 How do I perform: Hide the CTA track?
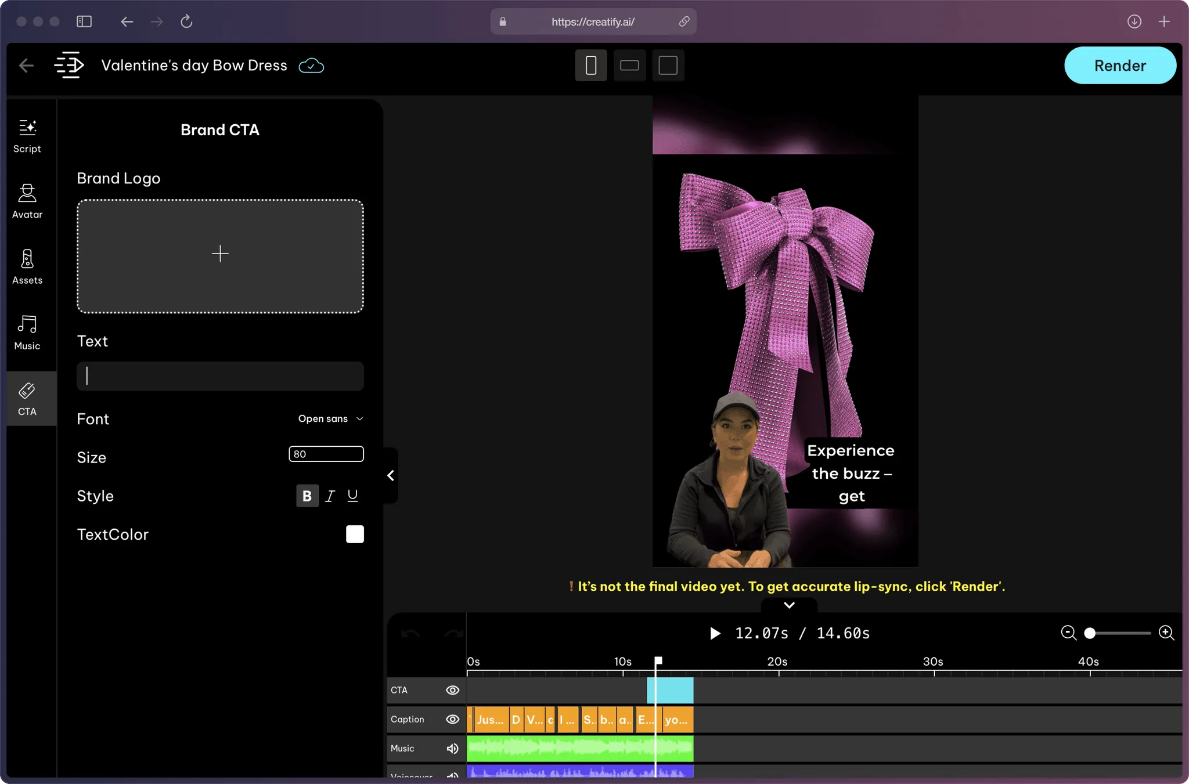(x=452, y=690)
